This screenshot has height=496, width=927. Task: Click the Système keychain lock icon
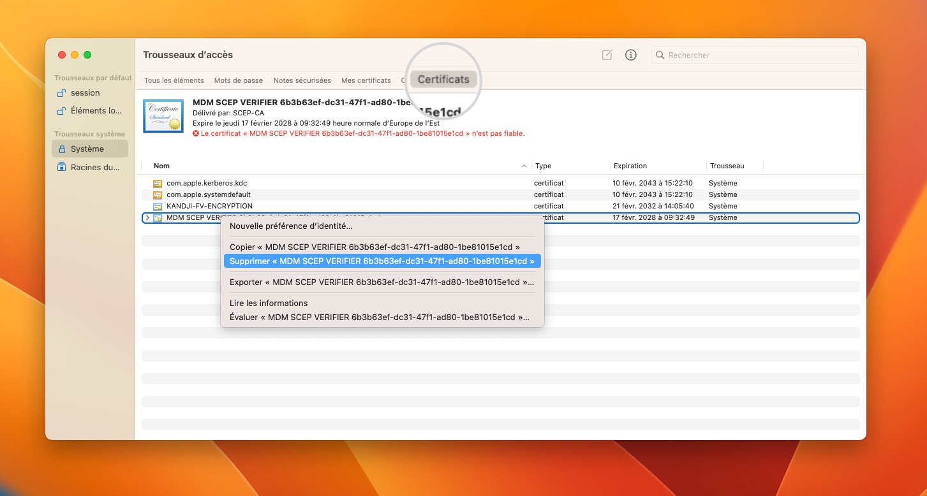(x=62, y=149)
